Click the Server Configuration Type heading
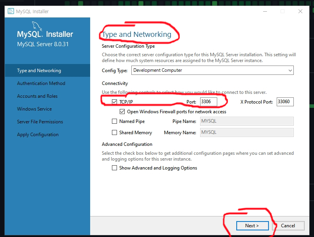The width and height of the screenshot is (314, 237). click(128, 46)
